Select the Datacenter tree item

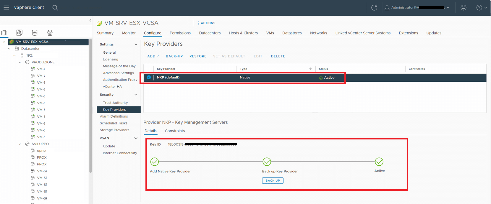pyautogui.click(x=30, y=49)
